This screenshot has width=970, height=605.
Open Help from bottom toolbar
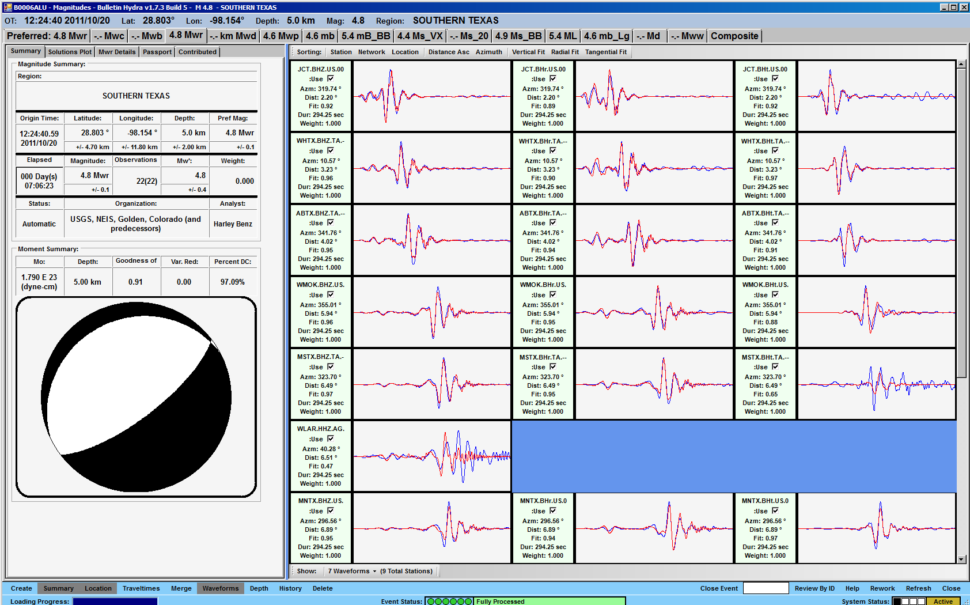(852, 588)
